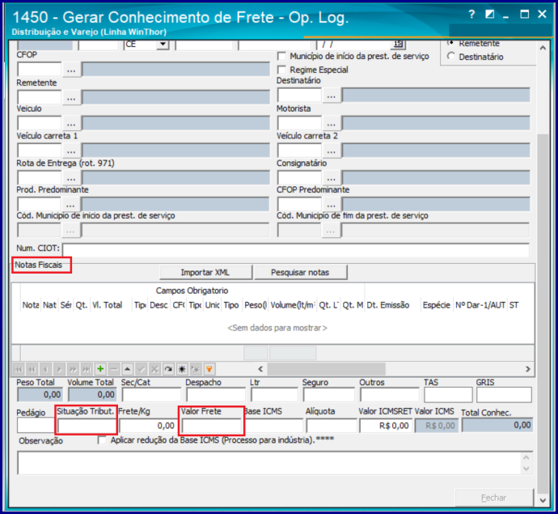Click the edit record up-triangle icon
This screenshot has width=558, height=514.
pos(128,369)
